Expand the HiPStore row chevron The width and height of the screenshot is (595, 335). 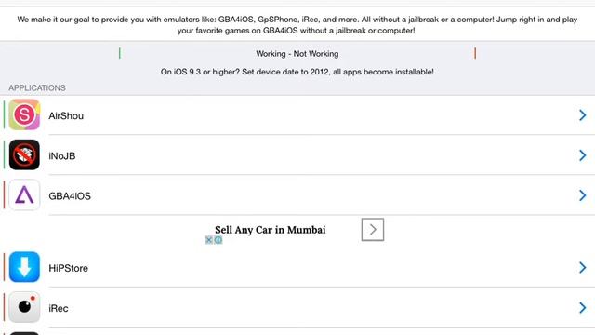[583, 267]
